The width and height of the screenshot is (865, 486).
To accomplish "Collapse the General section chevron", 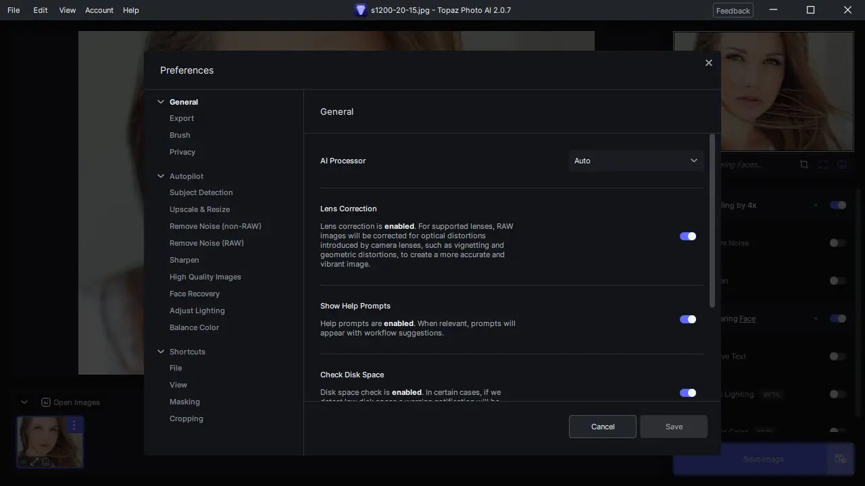I will [161, 102].
